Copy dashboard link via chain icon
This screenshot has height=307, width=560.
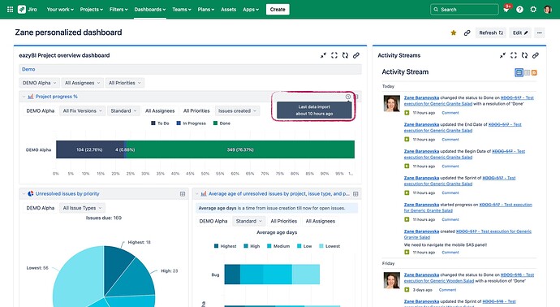click(x=467, y=32)
